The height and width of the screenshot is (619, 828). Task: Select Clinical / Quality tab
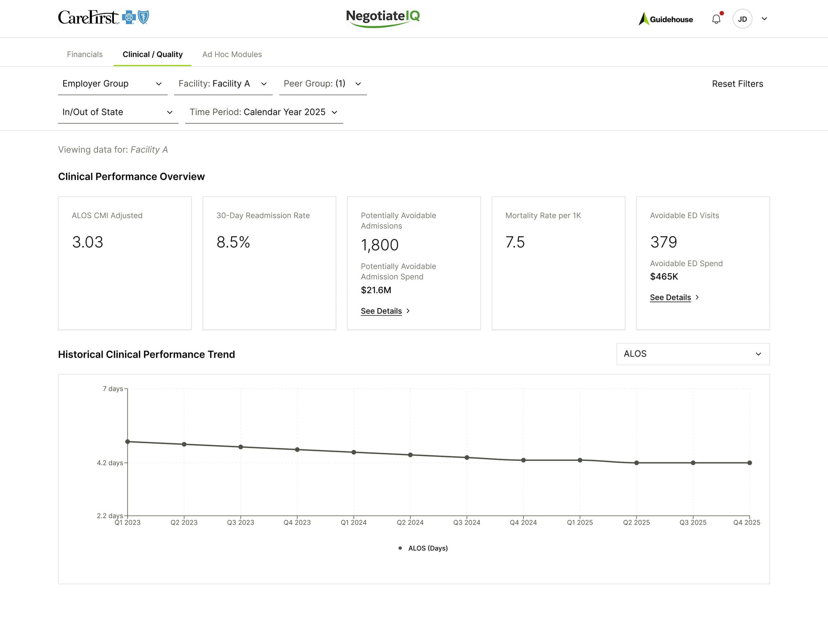152,54
